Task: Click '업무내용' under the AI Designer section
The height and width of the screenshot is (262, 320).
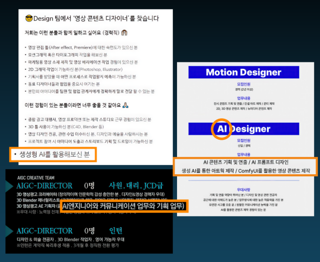Action: tap(244, 154)
